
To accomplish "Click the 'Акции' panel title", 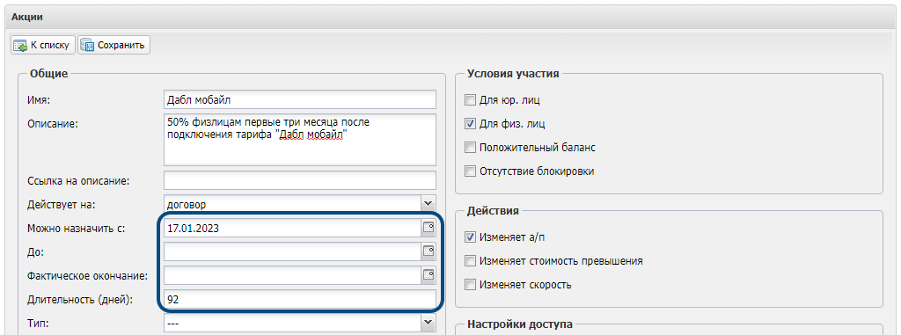I will [27, 17].
